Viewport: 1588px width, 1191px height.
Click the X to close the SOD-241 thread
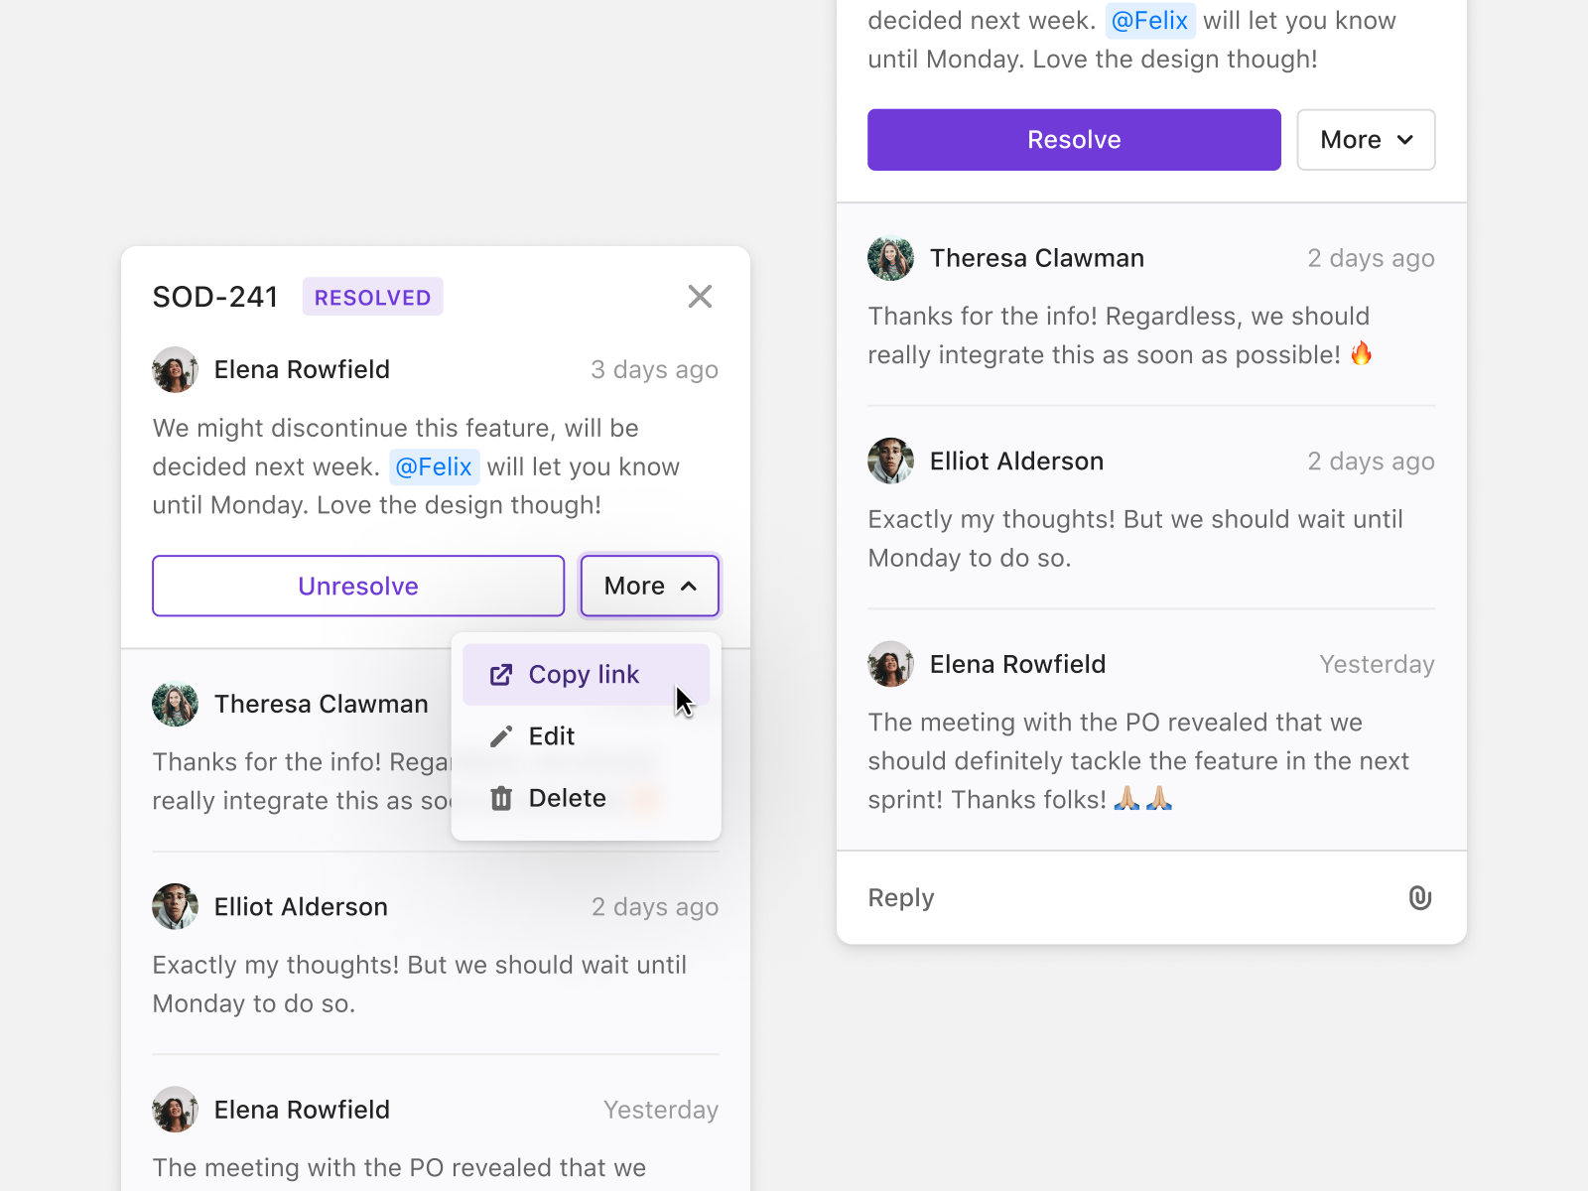[700, 296]
